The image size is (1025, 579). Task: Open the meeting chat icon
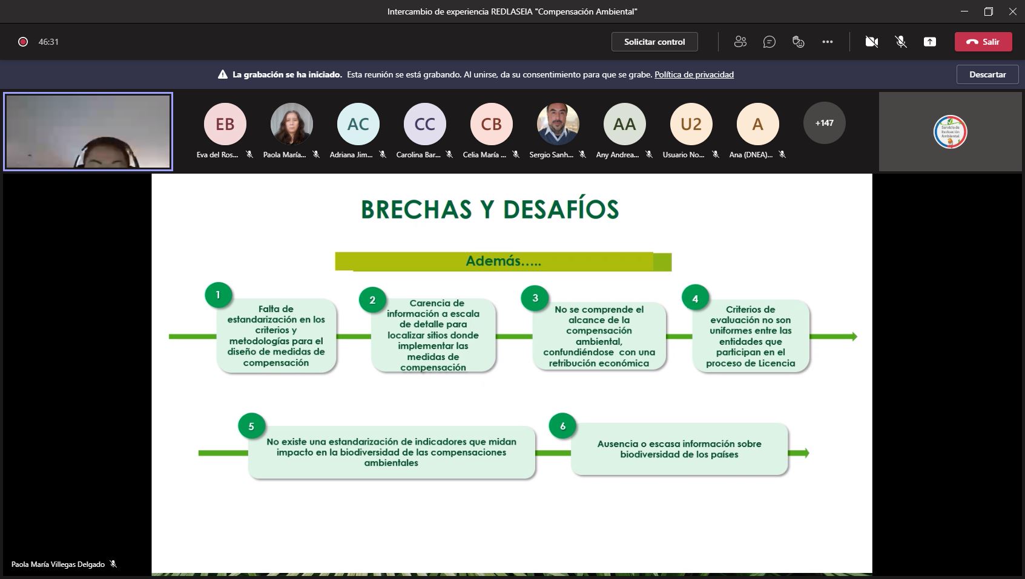coord(769,42)
